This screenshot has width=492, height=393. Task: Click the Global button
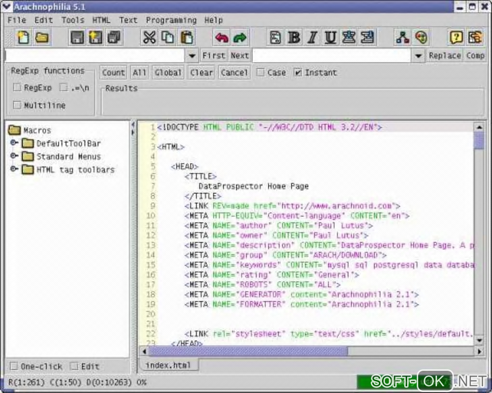click(168, 72)
